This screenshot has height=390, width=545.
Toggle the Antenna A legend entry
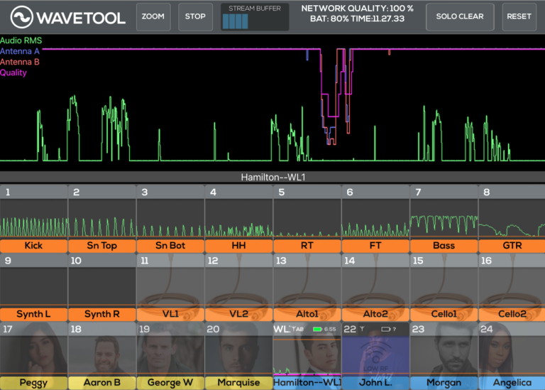20,51
